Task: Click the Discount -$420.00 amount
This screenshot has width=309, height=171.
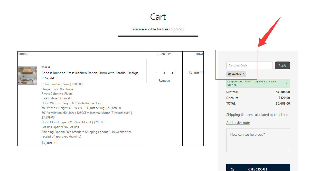Action: tap(284, 98)
